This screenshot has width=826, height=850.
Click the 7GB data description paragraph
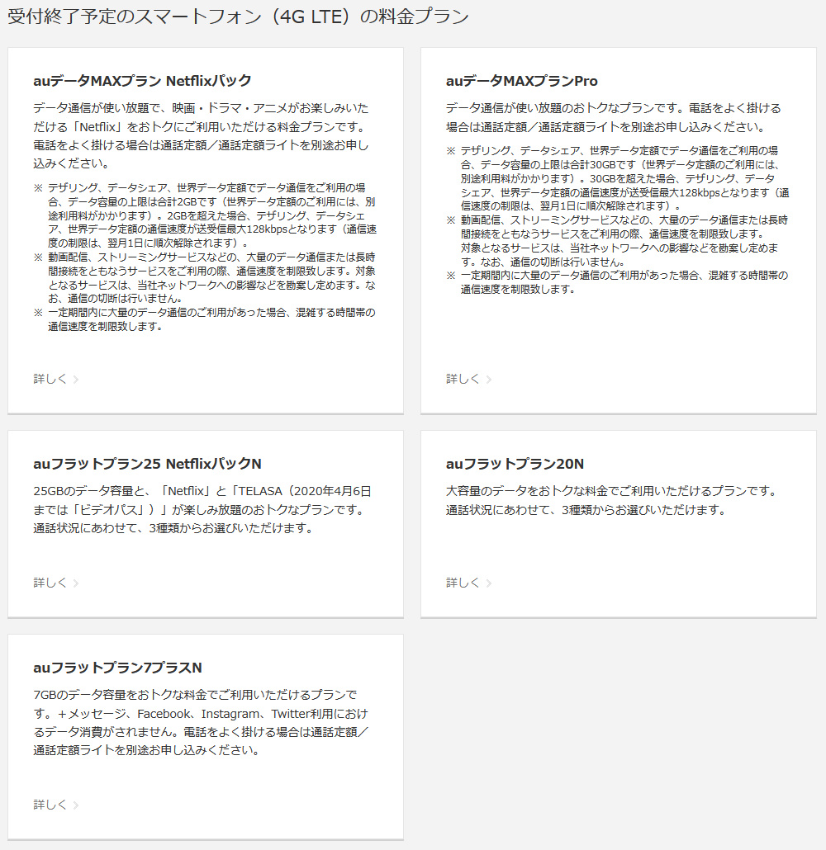[201, 723]
